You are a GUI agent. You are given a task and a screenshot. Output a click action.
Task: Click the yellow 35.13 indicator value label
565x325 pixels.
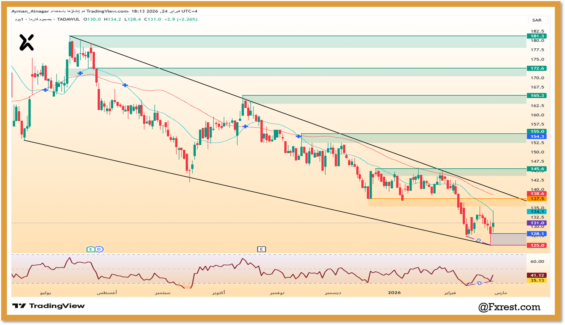[x=537, y=281]
